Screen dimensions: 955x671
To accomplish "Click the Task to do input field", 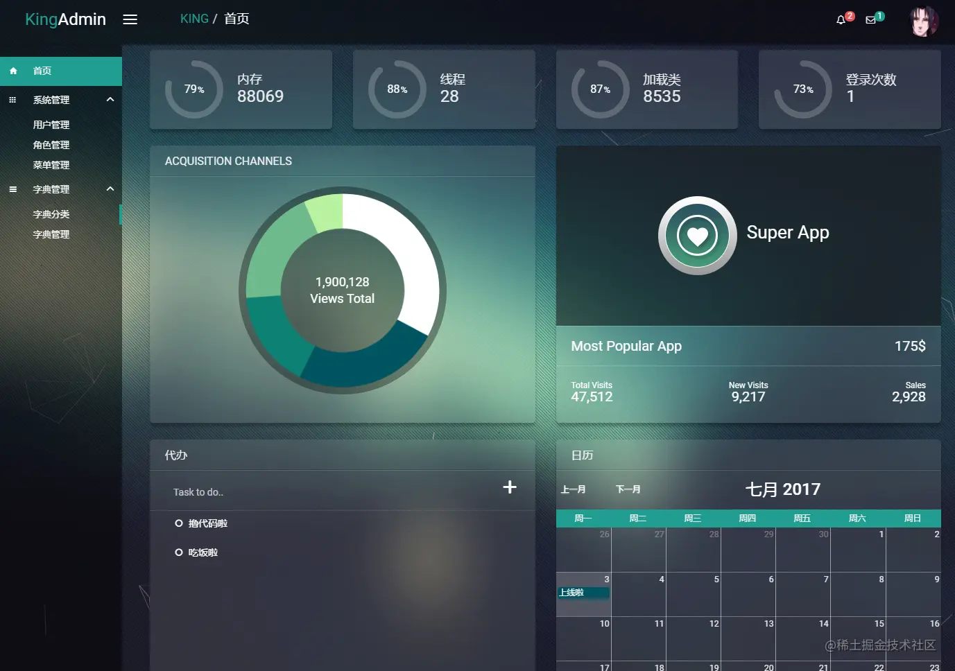I will click(333, 492).
